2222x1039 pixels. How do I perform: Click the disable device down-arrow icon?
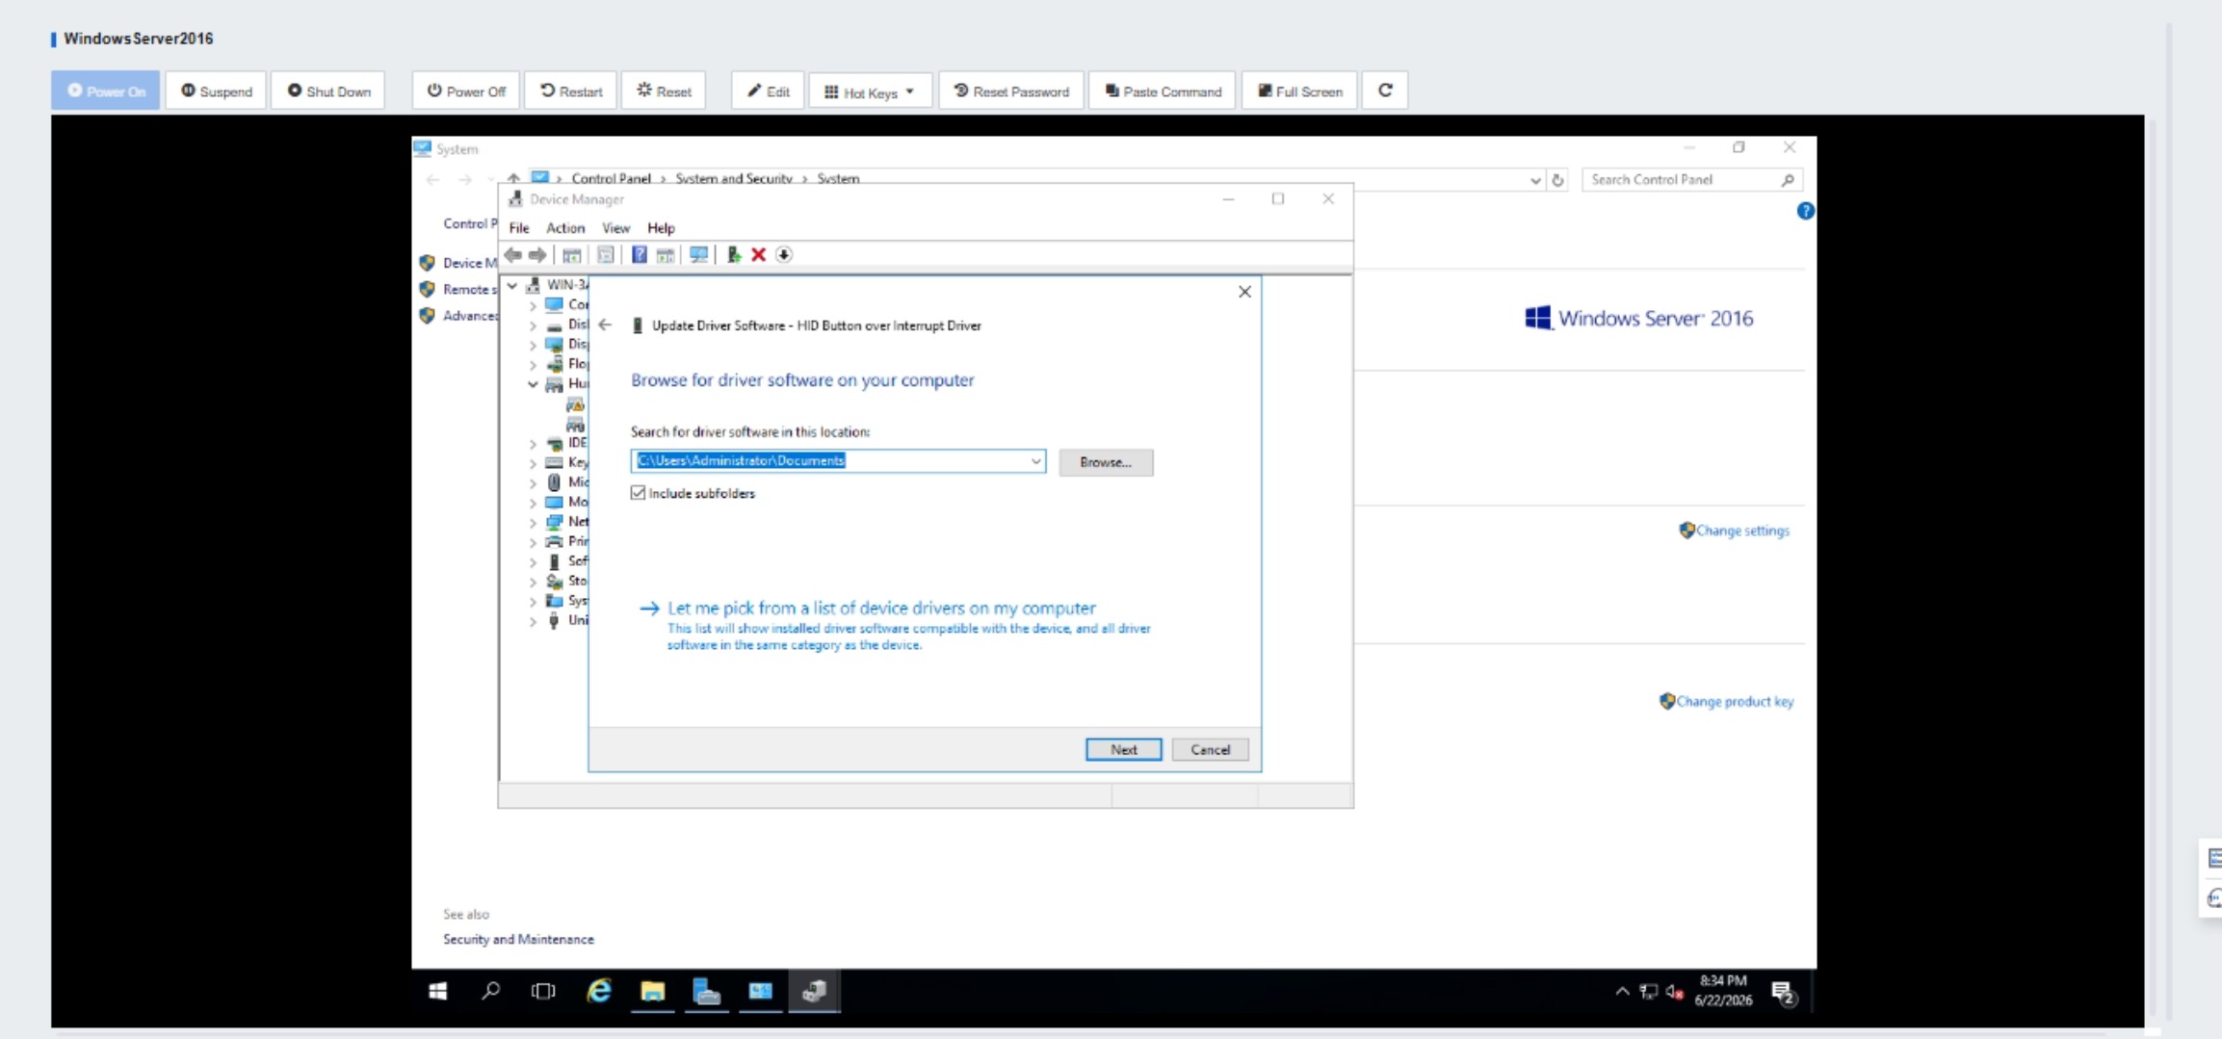click(784, 255)
